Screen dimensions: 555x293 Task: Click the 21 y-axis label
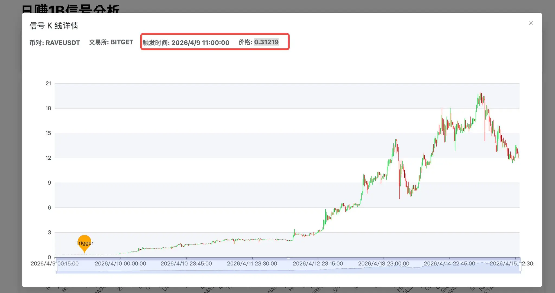[x=48, y=83]
